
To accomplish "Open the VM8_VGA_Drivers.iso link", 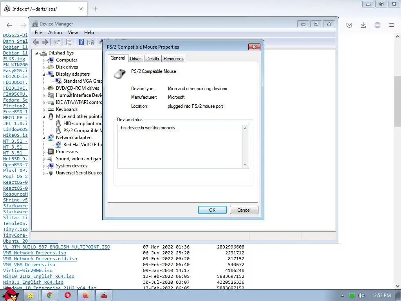I will point(29,265).
